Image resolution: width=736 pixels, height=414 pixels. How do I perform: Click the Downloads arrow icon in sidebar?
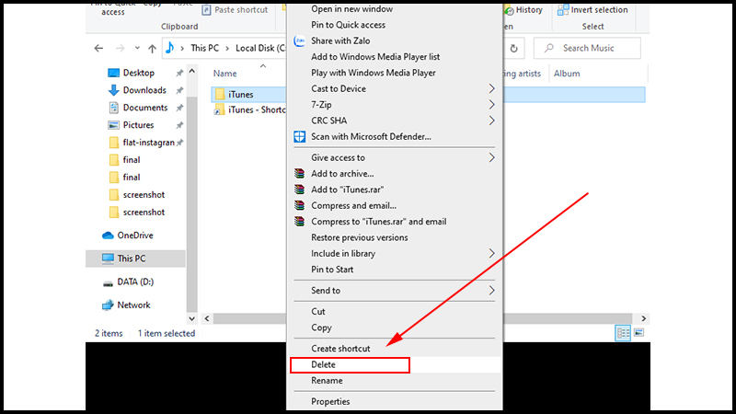coord(113,90)
